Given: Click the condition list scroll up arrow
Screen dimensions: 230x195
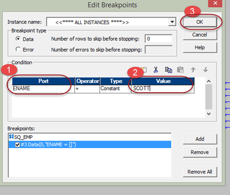Looking at the screenshot, I should (x=209, y=81).
